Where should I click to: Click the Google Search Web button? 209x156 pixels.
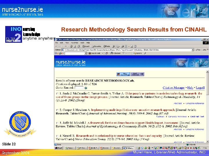pos(95,53)
